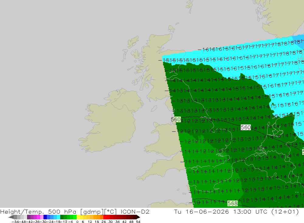Click the '-54' value on the legend
The width and height of the screenshot is (304, 223).
pyautogui.click(x=15, y=222)
